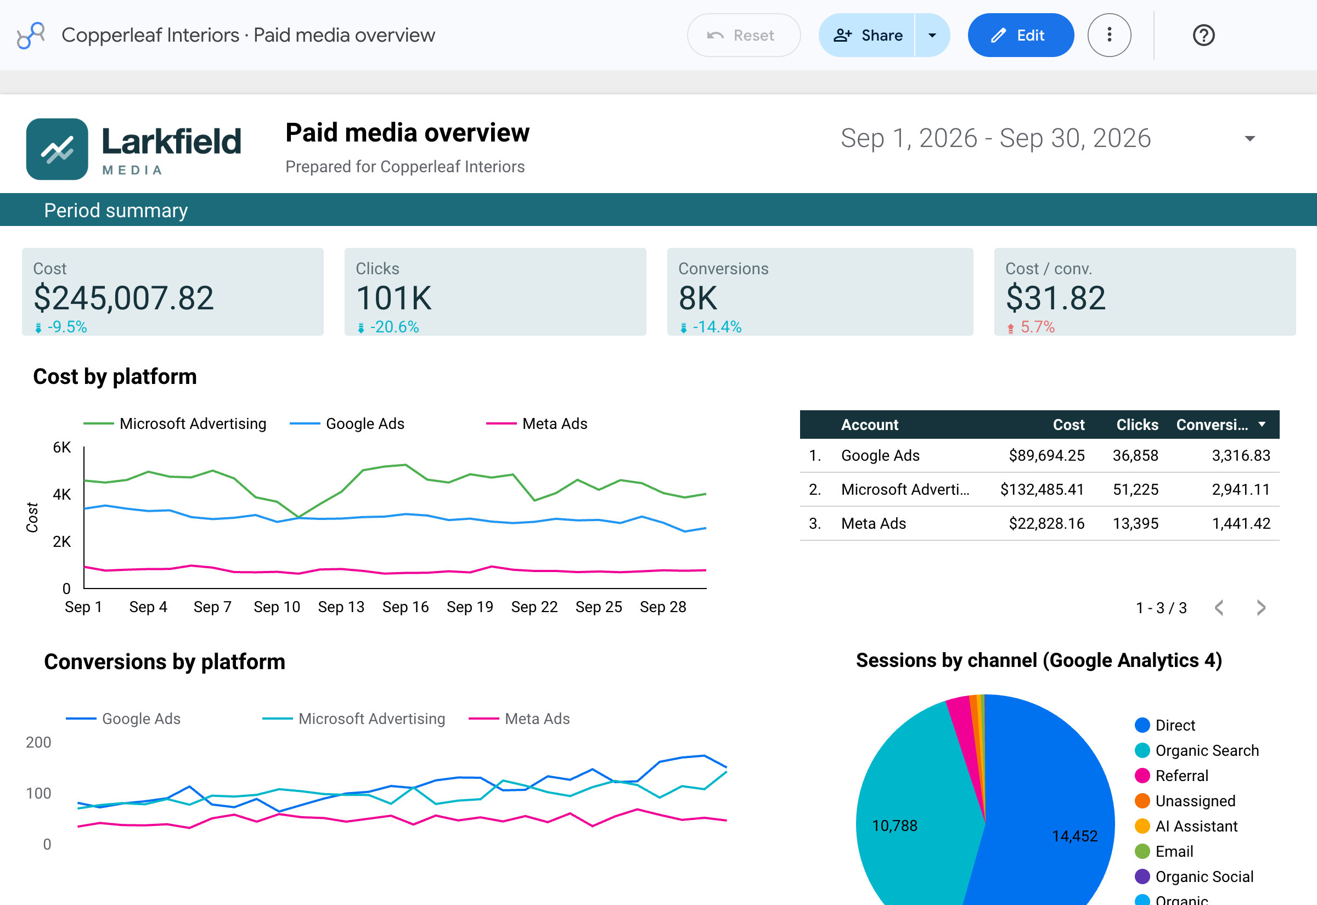The height and width of the screenshot is (905, 1317).
Task: Toggle Microsoft Advertising legend in Conversions chart
Action: 354,719
